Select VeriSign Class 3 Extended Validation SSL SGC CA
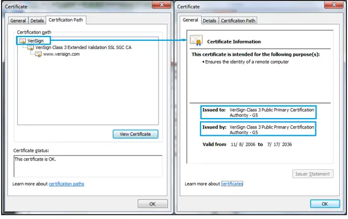Screen dimensions: 348x219 point(83,47)
